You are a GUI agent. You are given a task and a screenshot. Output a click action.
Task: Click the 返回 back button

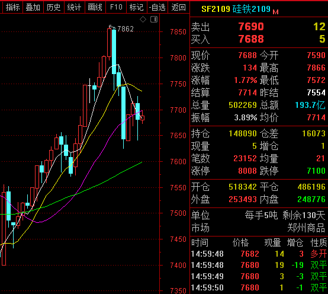(x=178, y=7)
